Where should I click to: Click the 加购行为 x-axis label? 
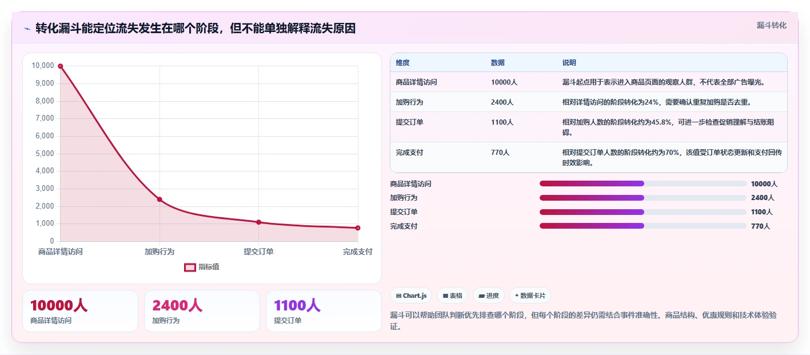pos(159,252)
